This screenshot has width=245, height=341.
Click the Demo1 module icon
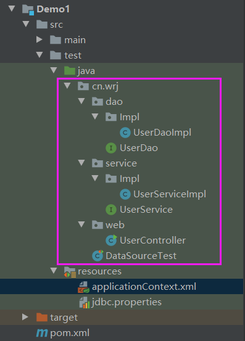[x=28, y=10]
